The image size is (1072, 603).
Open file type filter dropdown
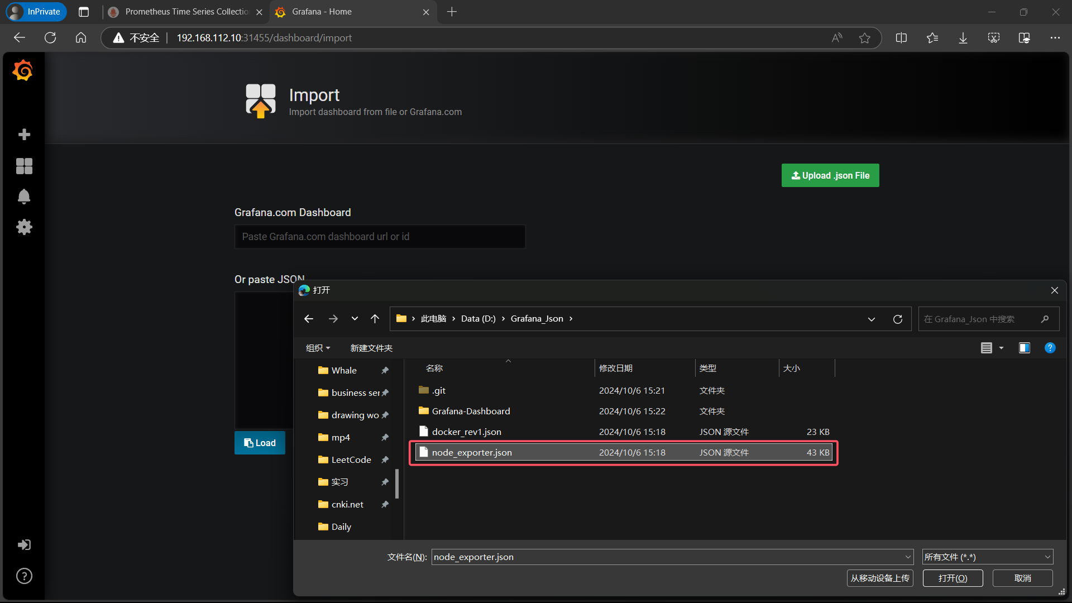[x=987, y=557]
